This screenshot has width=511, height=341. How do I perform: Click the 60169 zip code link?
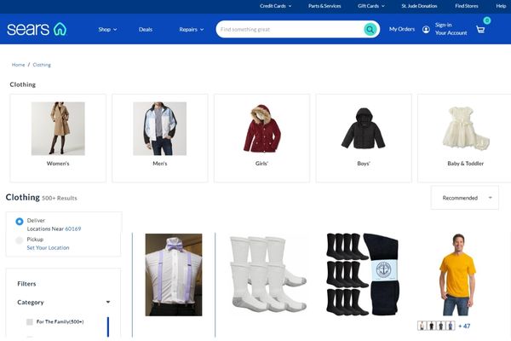coord(73,228)
